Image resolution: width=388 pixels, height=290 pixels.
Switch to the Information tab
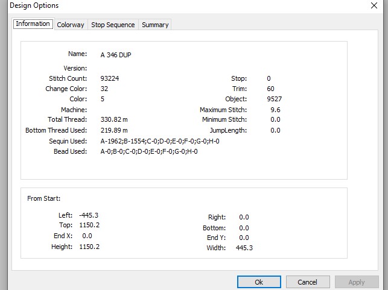point(33,24)
